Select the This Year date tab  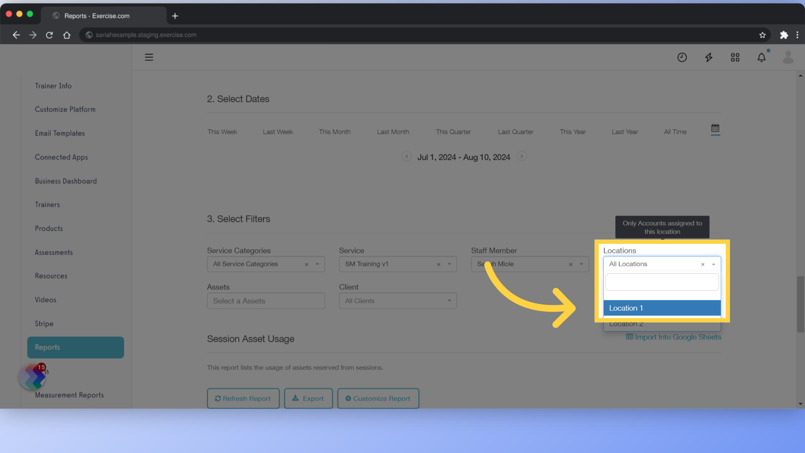(x=573, y=132)
